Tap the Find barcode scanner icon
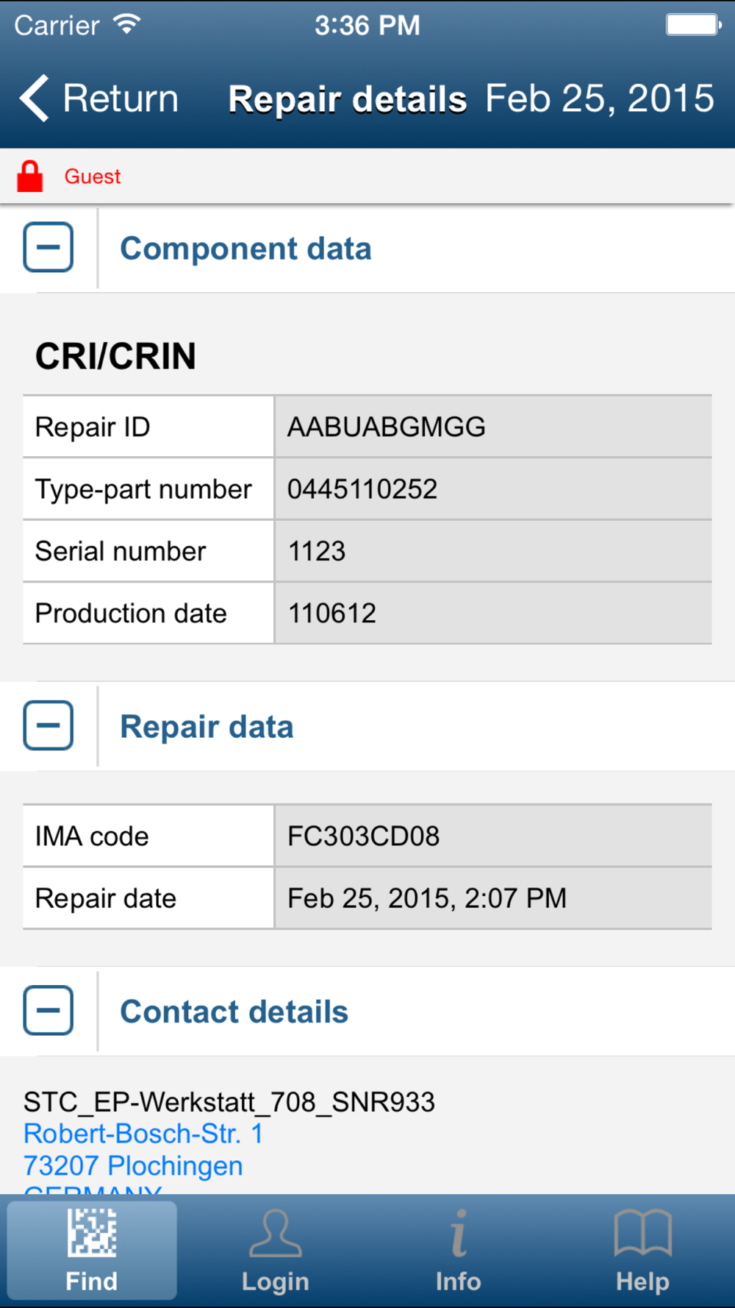This screenshot has height=1308, width=735. tap(92, 1232)
